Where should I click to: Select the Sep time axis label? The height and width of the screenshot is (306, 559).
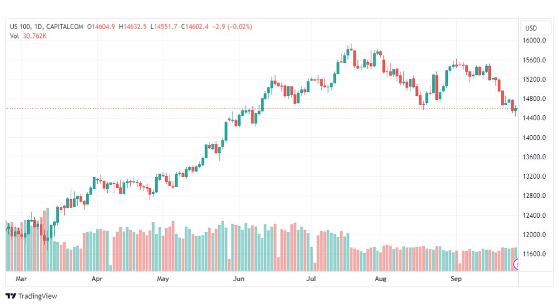click(x=456, y=279)
